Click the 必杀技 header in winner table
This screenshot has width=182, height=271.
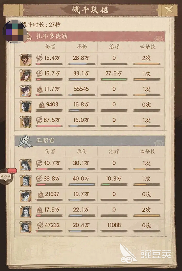[x=147, y=46]
